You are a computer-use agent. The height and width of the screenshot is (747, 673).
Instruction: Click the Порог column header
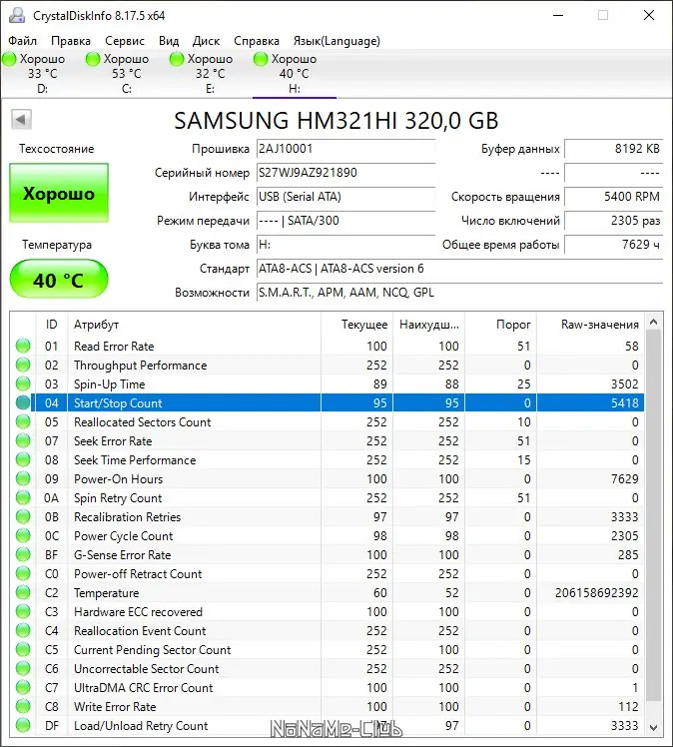tap(500, 325)
